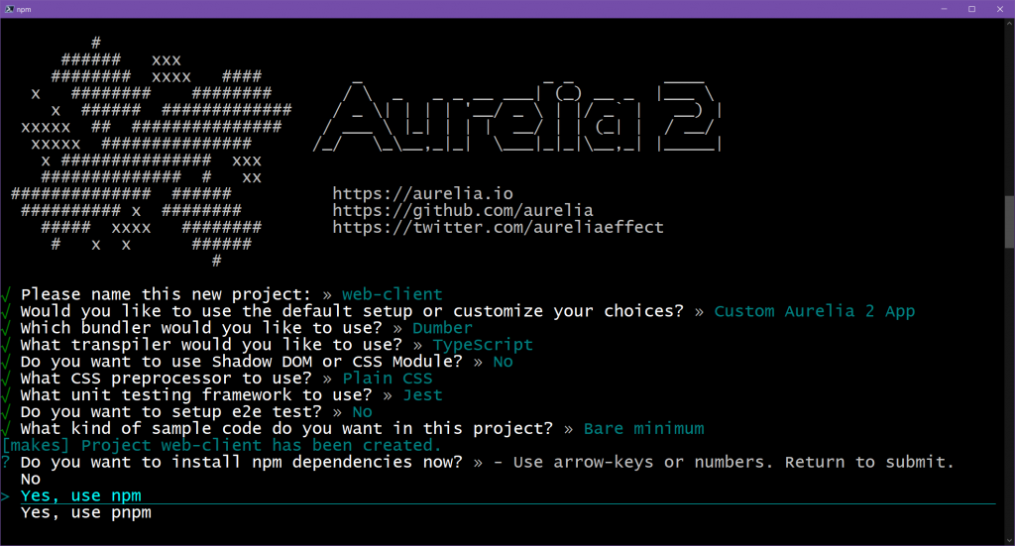Open the twitter.com/aureliaeffect link
This screenshot has height=546, width=1015.
[x=498, y=227]
